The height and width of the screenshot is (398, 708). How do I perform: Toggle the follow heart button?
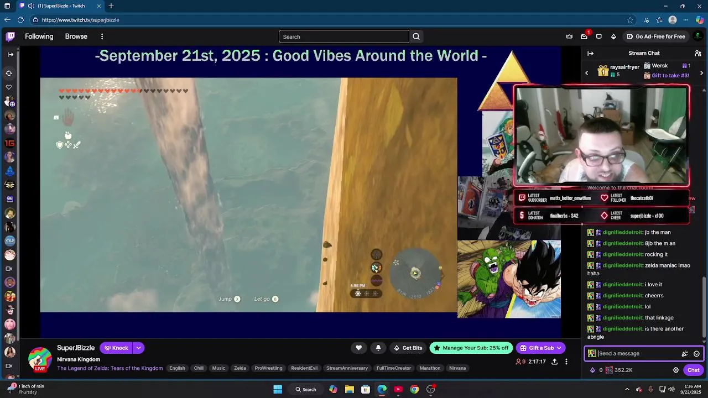click(358, 348)
